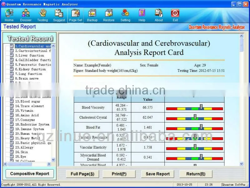Image resolution: width=250 pixels, height=188 pixels.
Task: Click the Return(R) button
Action: pyautogui.click(x=196, y=174)
